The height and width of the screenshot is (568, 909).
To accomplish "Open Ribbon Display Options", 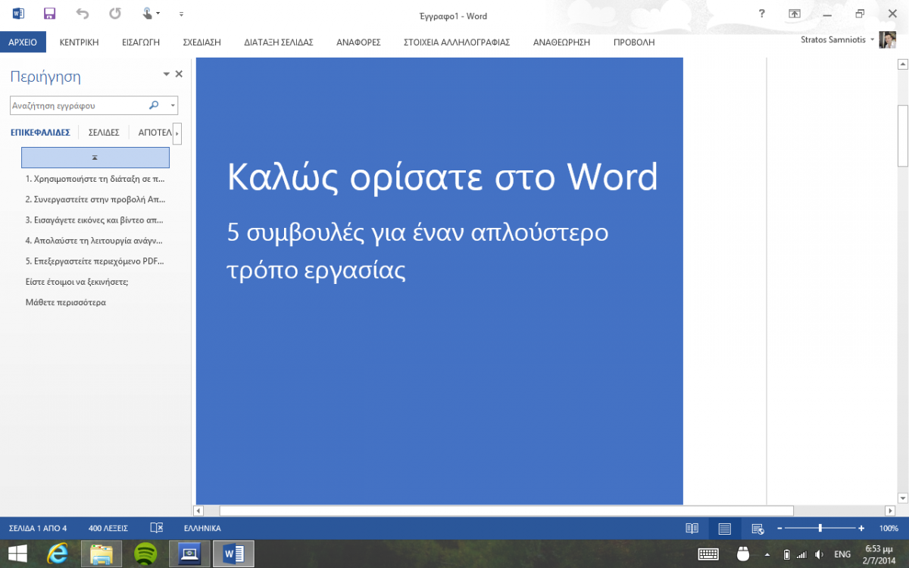I will point(795,14).
